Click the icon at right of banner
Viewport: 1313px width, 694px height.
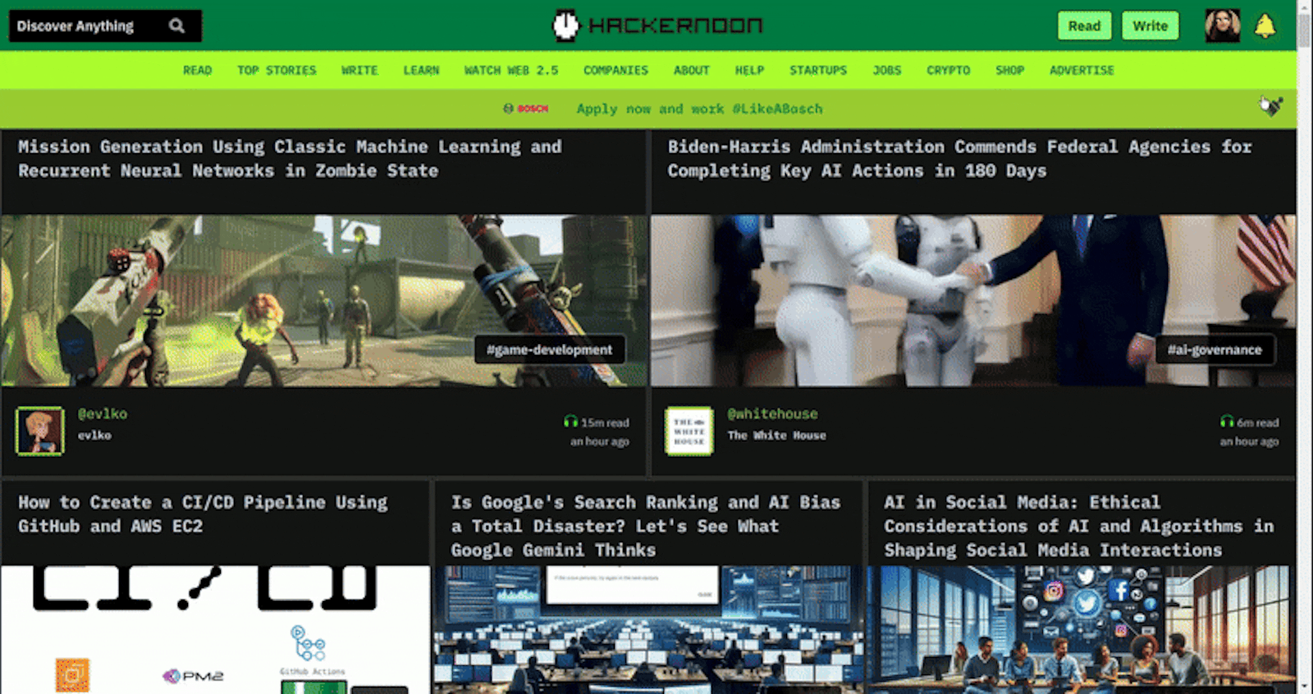[1271, 106]
